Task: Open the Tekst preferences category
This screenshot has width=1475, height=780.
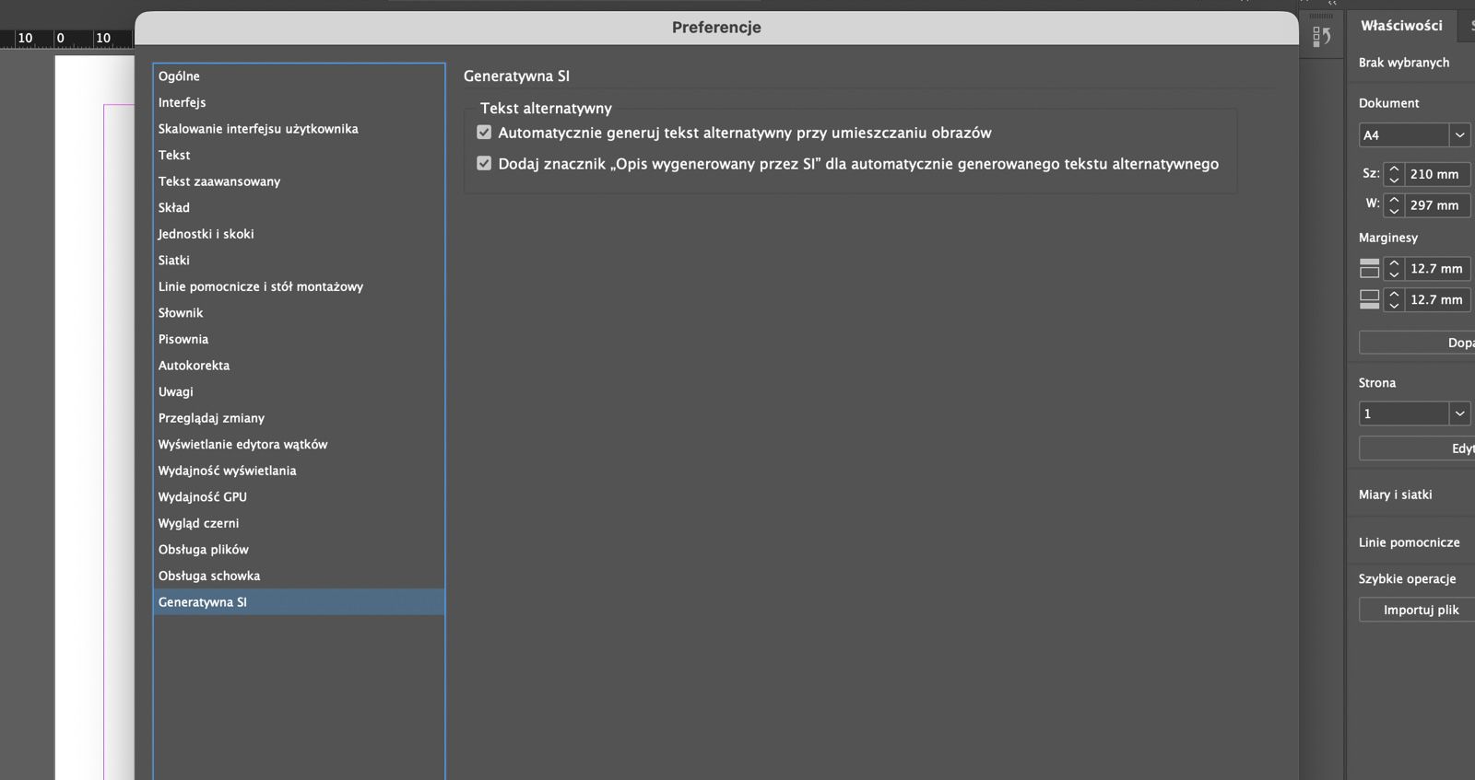Action: click(x=299, y=155)
